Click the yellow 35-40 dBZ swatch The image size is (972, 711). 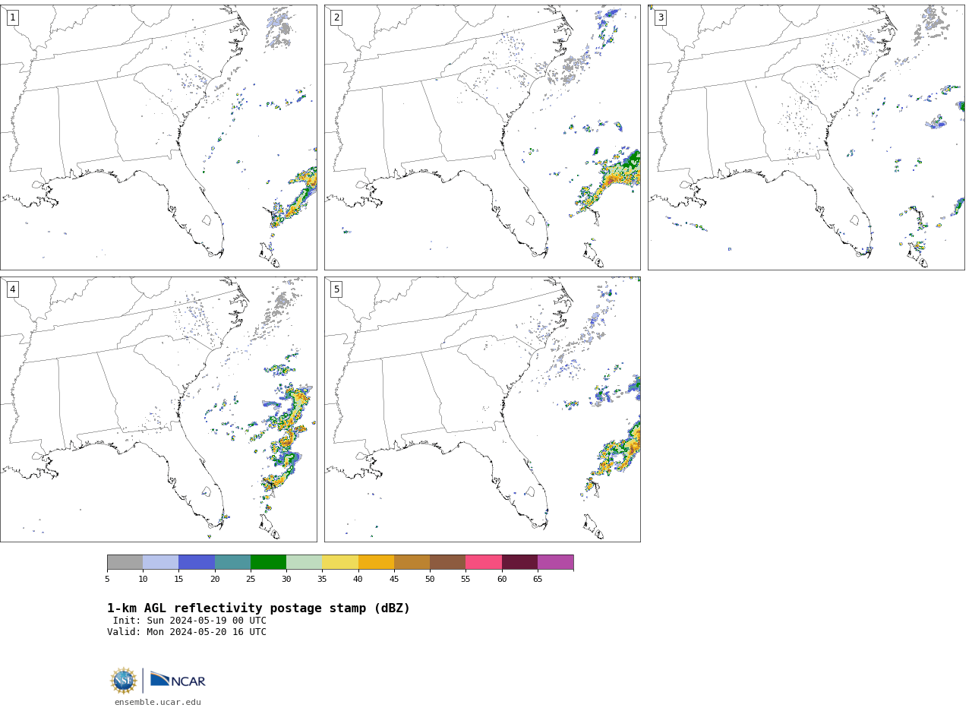[x=340, y=562]
